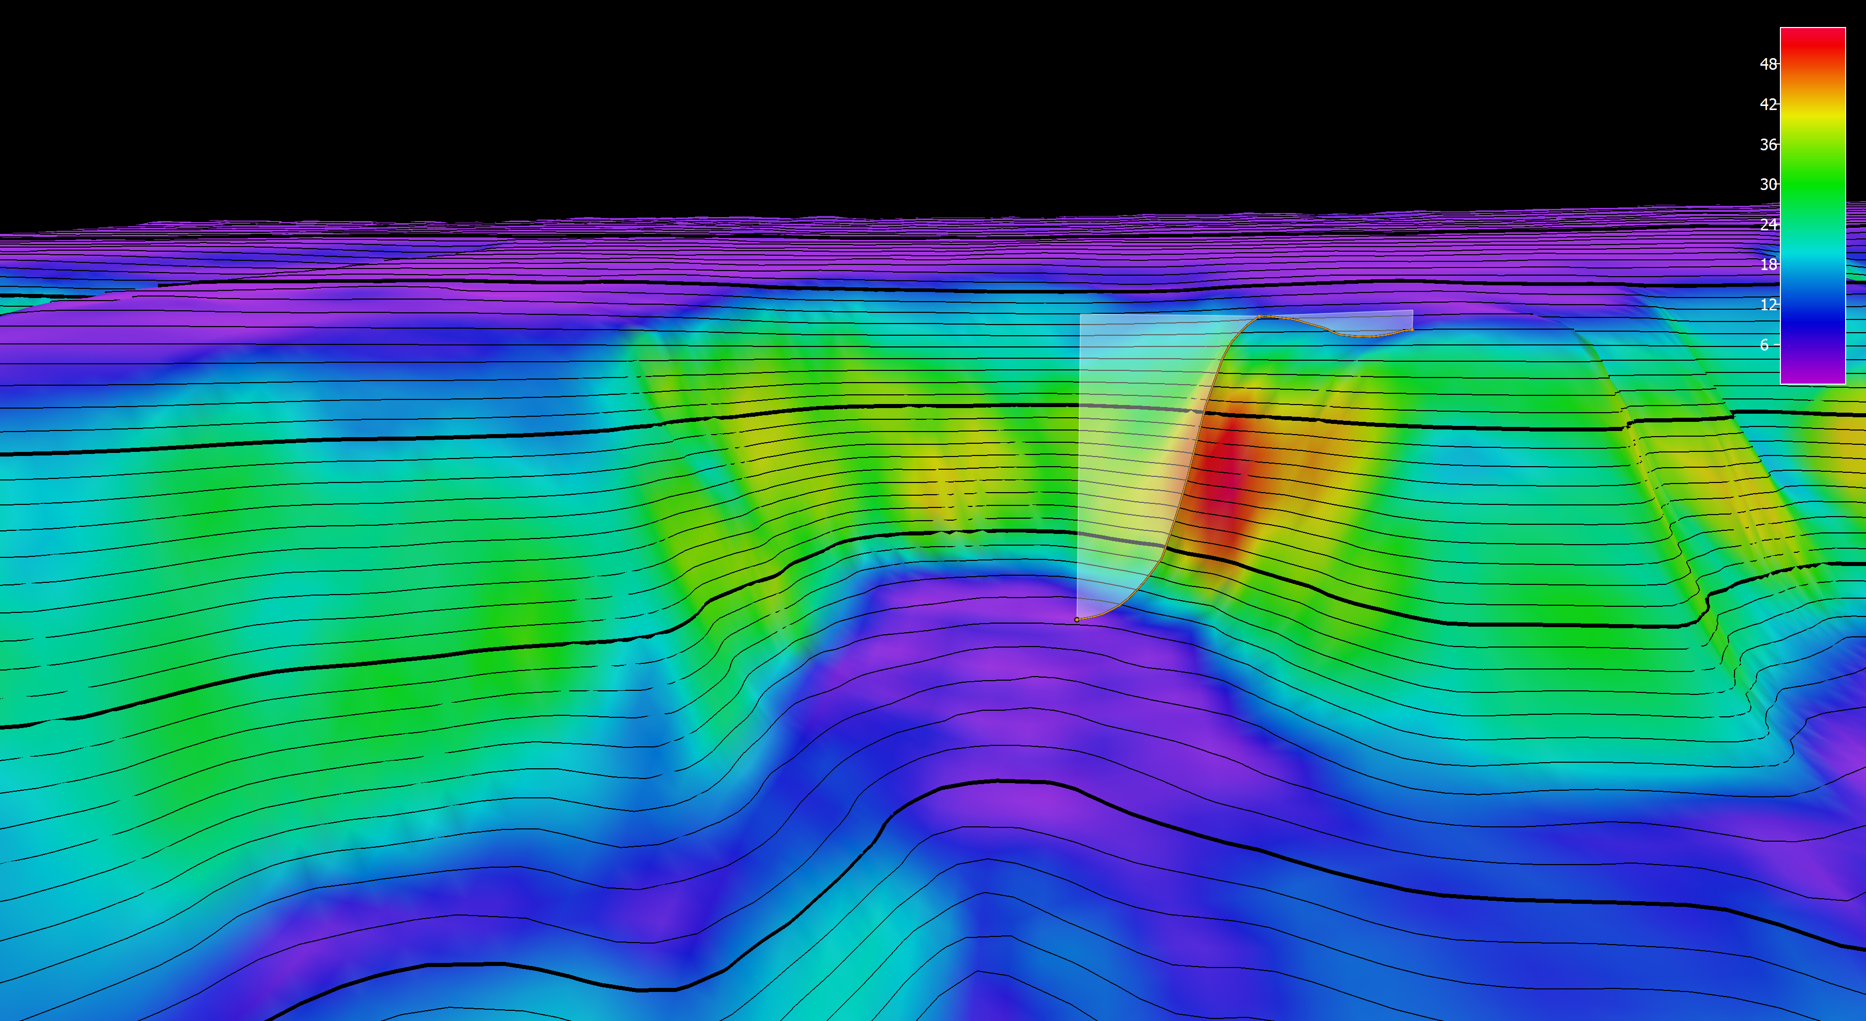The width and height of the screenshot is (1866, 1021).
Task: Click the legend label 12
Action: click(1768, 305)
